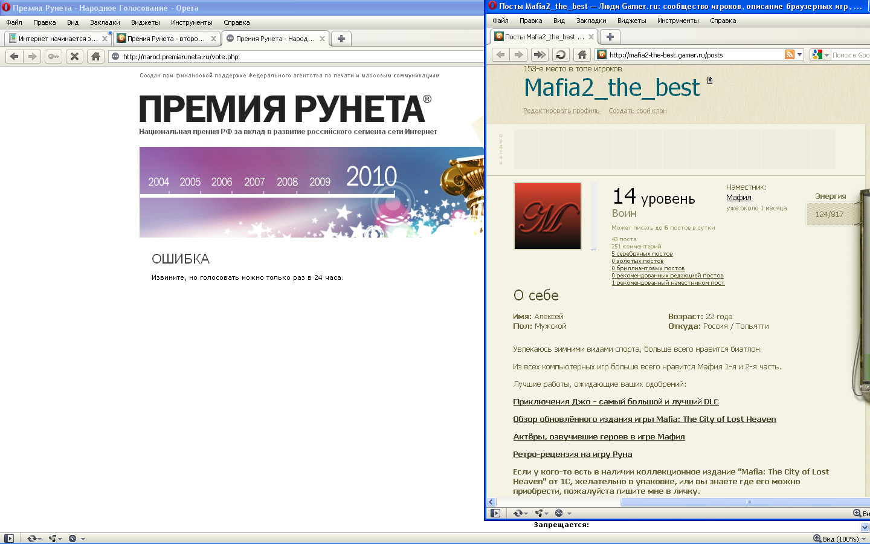Open '1 рекомендованный наместником пост' link
Screen dimensions: 870x544
point(668,283)
